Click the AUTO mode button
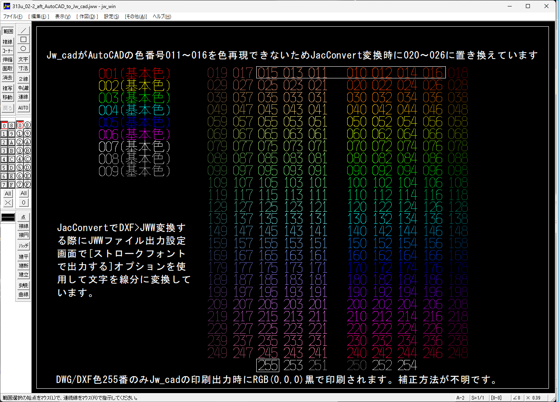Screen dimensions: 559x402 [x=23, y=108]
